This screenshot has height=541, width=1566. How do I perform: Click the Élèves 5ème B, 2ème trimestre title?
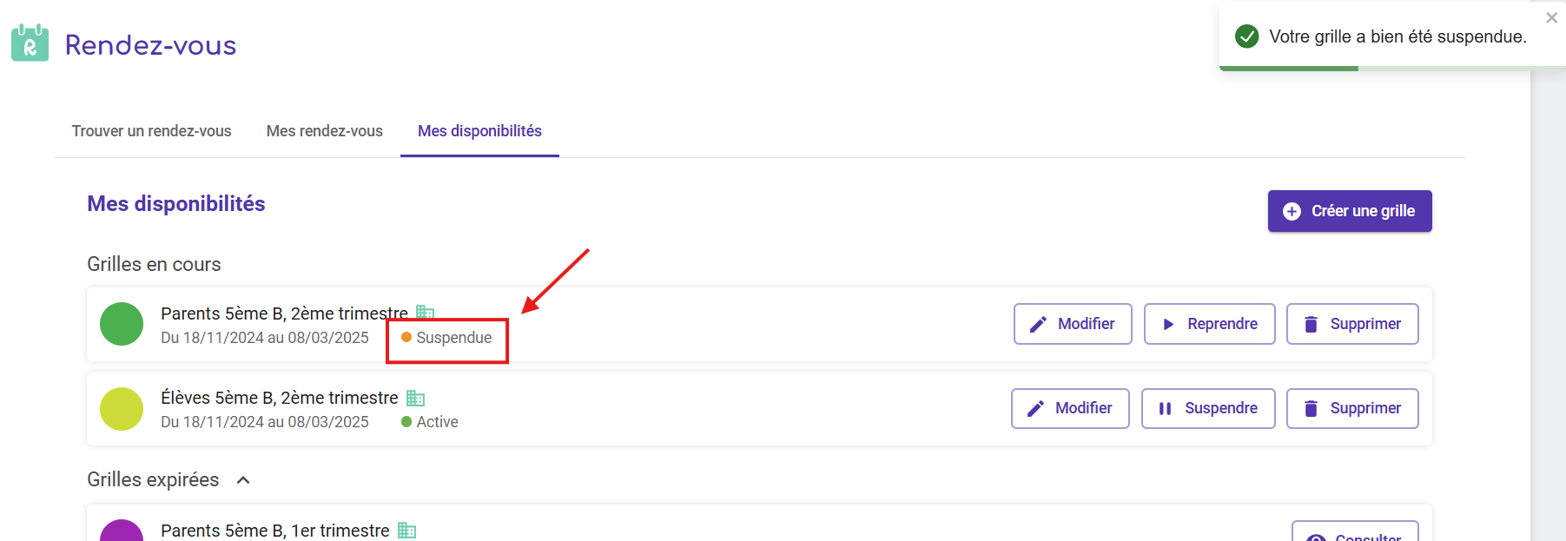coord(280,398)
